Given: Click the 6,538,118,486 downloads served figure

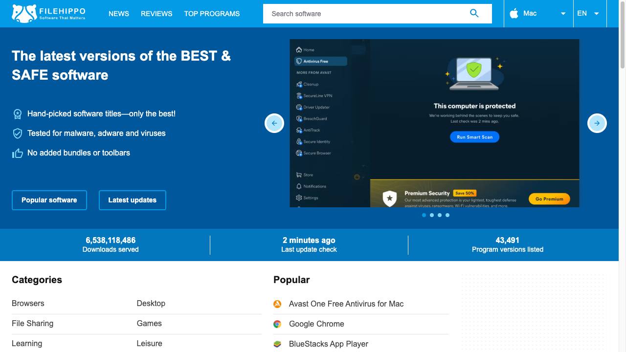Looking at the screenshot, I should click(111, 240).
